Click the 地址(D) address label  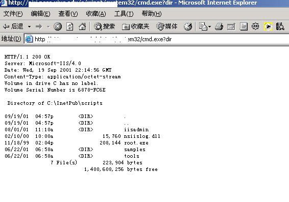(11, 39)
